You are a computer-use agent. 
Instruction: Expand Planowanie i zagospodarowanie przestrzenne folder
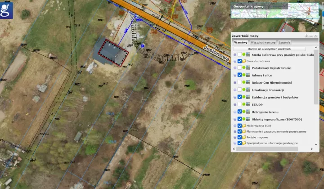point(235,131)
